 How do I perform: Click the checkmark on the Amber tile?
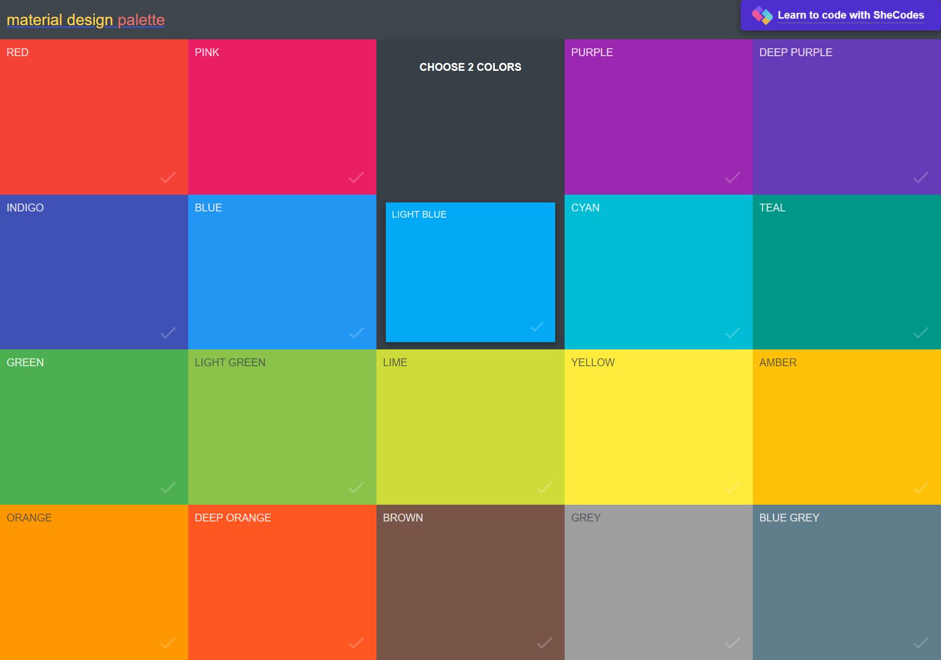[921, 488]
